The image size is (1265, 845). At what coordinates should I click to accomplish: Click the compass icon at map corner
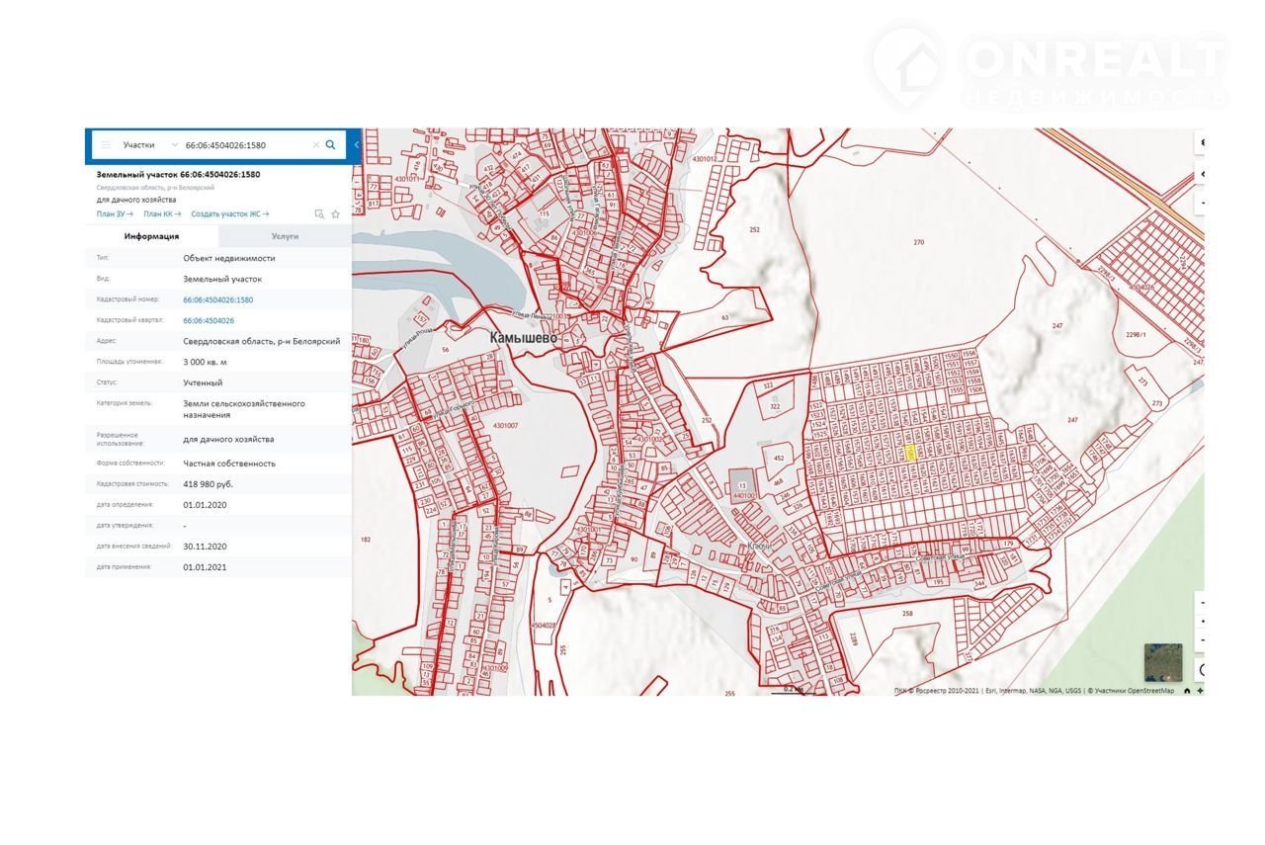pyautogui.click(x=1200, y=691)
